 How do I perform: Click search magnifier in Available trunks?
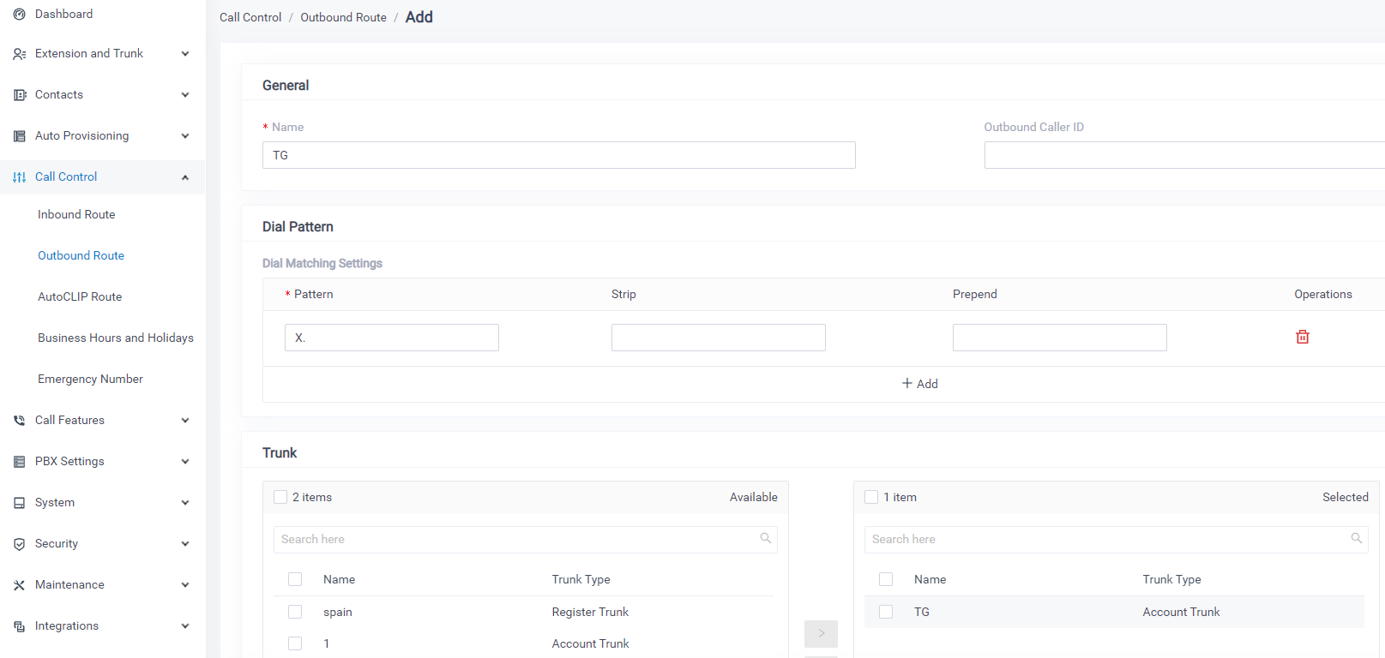click(x=766, y=538)
